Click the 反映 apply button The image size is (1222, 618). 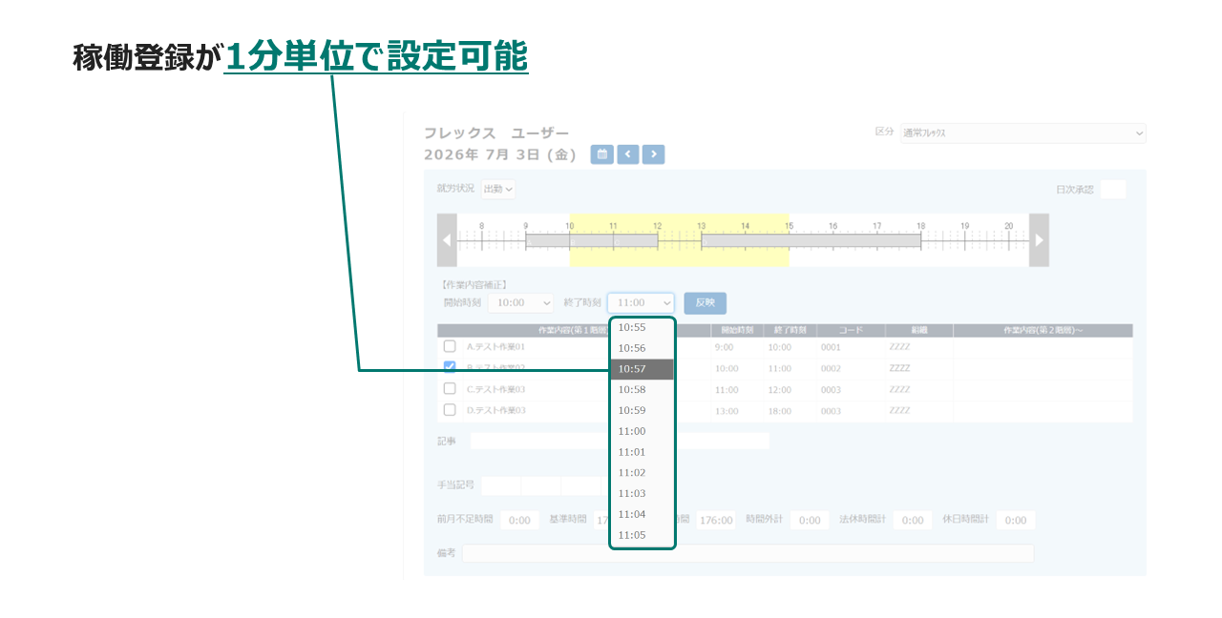(x=705, y=302)
